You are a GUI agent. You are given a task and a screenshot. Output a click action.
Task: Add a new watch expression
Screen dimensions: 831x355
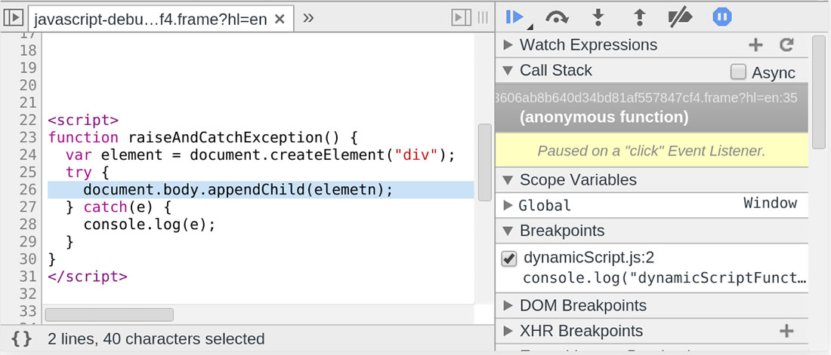(755, 45)
